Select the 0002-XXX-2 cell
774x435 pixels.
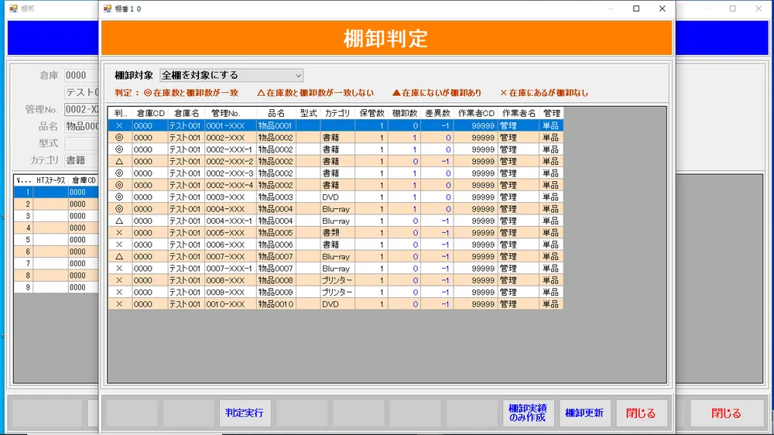(231, 162)
